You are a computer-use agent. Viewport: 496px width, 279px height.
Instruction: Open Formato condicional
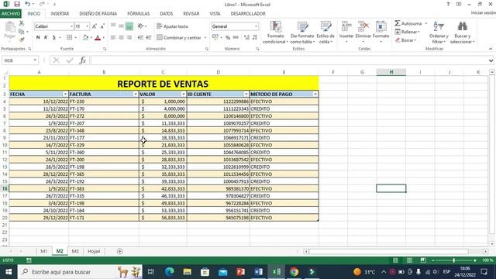[x=275, y=33]
